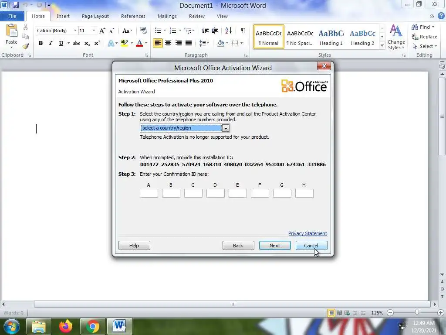Switch to the Insert tab

(63, 16)
